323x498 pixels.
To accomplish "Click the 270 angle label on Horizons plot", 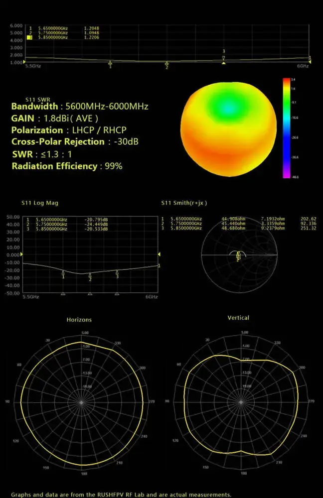I will click(152, 401).
